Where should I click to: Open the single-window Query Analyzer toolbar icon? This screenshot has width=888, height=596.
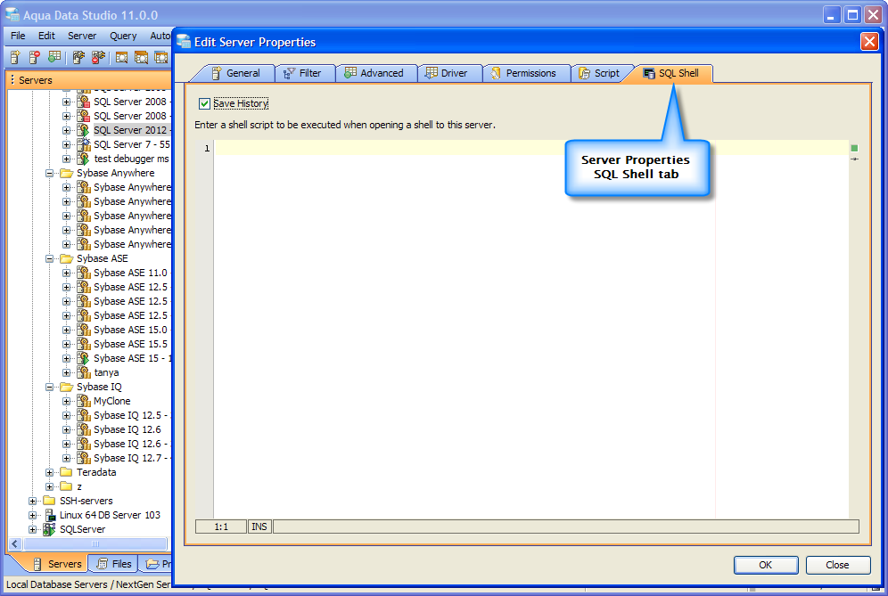pos(121,57)
